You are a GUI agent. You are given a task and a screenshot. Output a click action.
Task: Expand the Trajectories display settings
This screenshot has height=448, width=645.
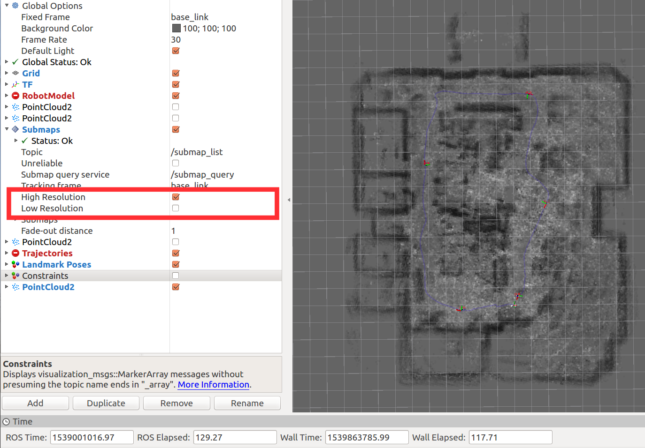6,253
